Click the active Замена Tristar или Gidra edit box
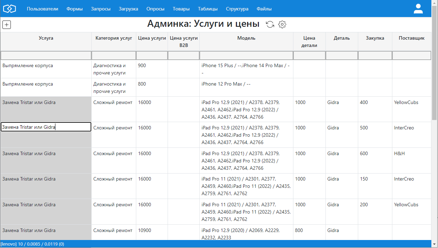This screenshot has width=438, height=248. 46,127
